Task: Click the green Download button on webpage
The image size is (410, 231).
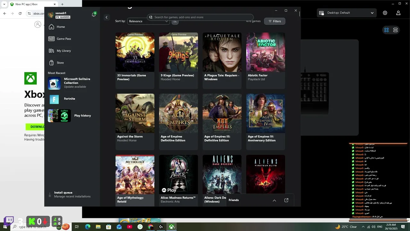Action: point(35,127)
